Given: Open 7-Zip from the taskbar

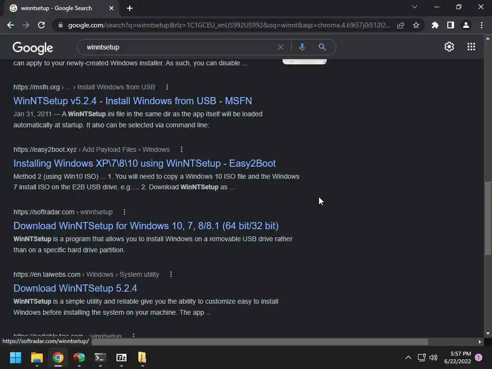Looking at the screenshot, I should (x=122, y=357).
